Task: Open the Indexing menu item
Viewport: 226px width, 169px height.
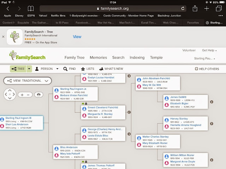Action: point(137,57)
